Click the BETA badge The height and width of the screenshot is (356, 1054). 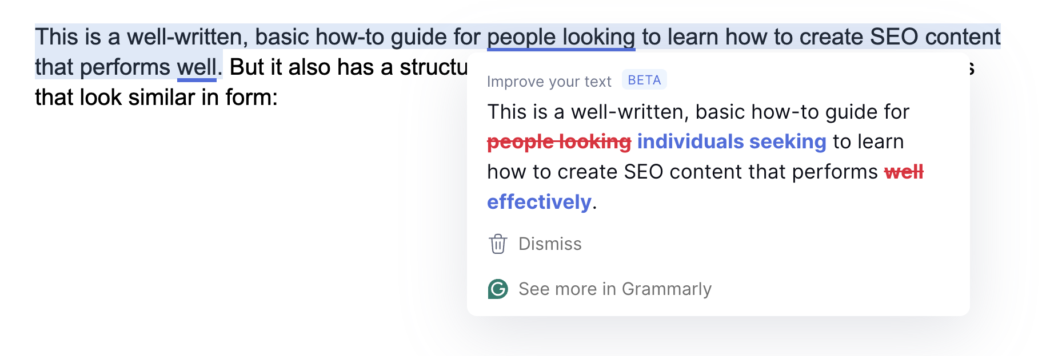click(644, 80)
